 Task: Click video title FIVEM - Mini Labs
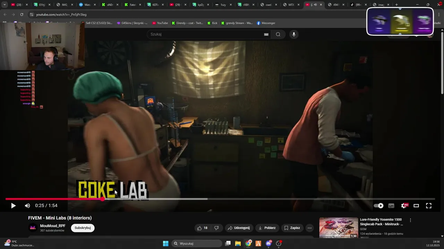click(60, 218)
